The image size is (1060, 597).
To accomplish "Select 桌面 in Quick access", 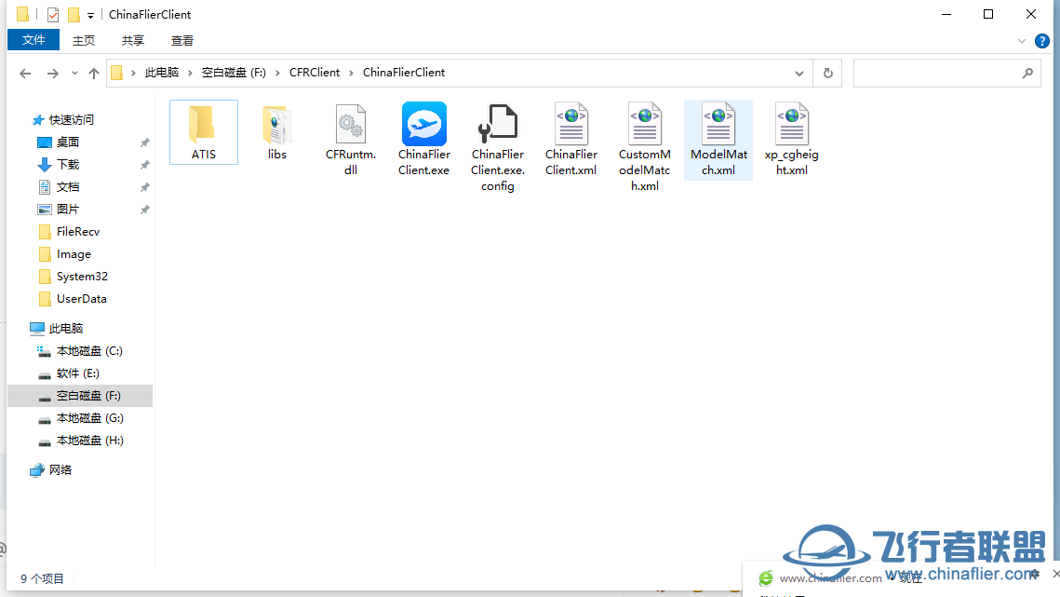I will pyautogui.click(x=68, y=142).
